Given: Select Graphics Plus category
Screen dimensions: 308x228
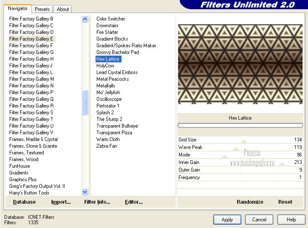Looking at the screenshot, I should (23, 179).
